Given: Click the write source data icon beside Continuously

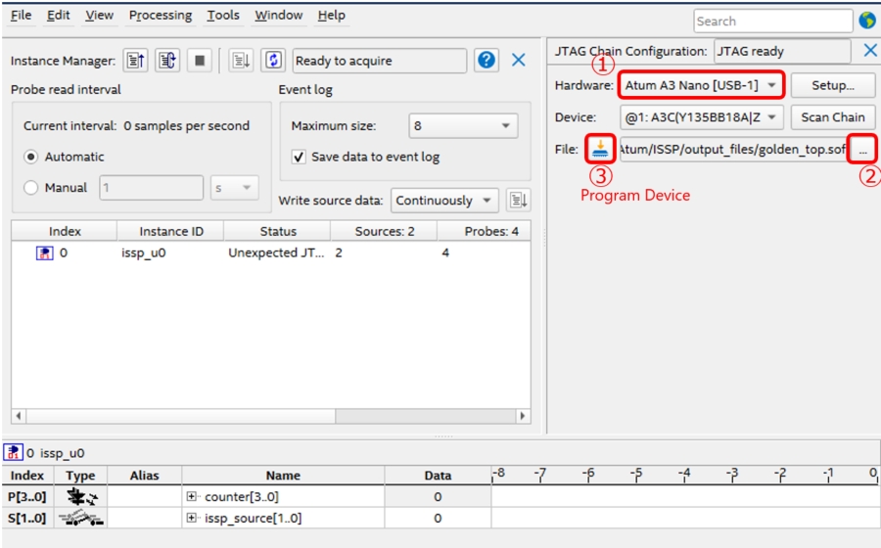Looking at the screenshot, I should pos(518,201).
